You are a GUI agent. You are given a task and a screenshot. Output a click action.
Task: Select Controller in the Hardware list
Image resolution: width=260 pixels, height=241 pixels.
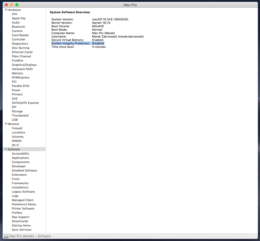[18, 39]
